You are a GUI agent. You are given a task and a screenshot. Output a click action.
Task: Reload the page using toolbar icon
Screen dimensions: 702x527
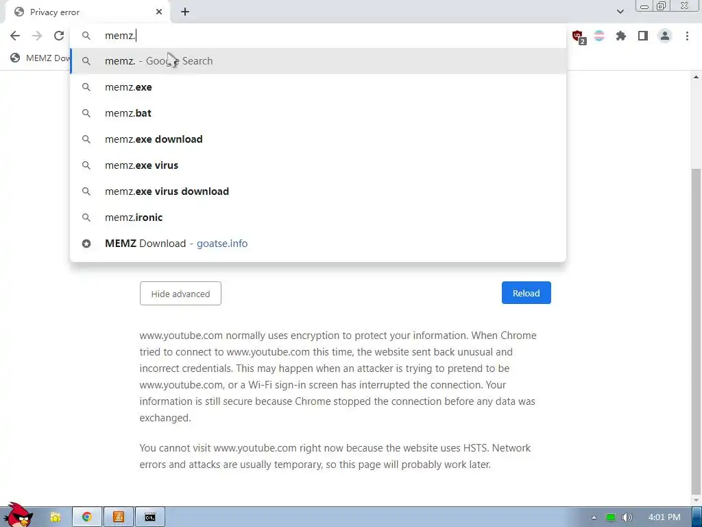pos(59,36)
